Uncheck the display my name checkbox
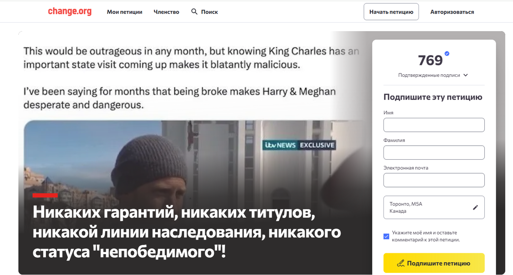The image size is (513, 275). coord(386,236)
